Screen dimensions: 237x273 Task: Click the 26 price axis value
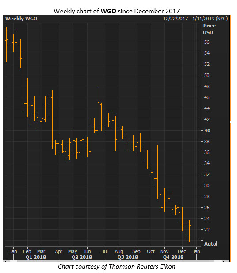(207, 208)
